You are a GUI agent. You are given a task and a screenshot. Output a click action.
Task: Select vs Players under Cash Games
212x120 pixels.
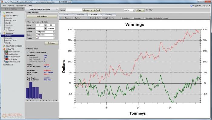tap(9, 30)
